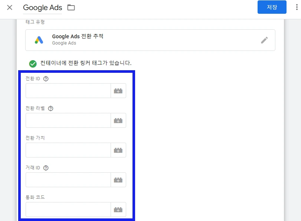Click the 저장 save button
The height and width of the screenshot is (221, 301).
coord(272,7)
